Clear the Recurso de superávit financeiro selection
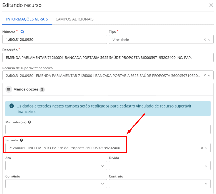 205,75
